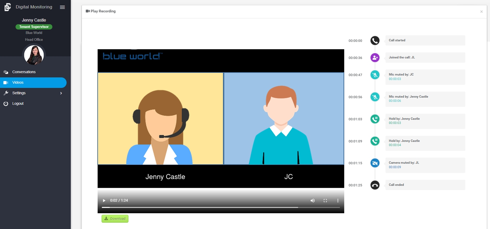The width and height of the screenshot is (490, 229).
Task: Click the video progress bar
Action: pos(221,207)
